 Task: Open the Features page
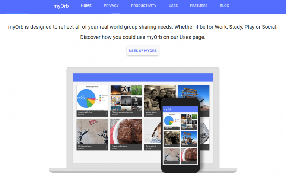[x=198, y=6]
